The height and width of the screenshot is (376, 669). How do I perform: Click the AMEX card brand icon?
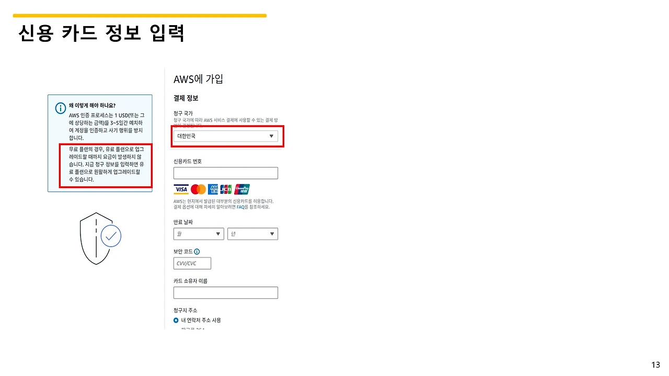click(213, 190)
